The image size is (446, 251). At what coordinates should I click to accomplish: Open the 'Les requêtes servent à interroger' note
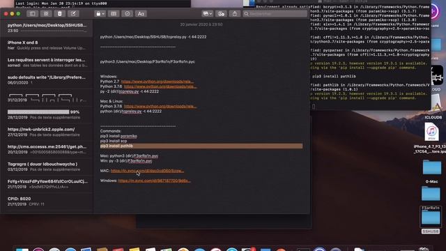(47, 62)
